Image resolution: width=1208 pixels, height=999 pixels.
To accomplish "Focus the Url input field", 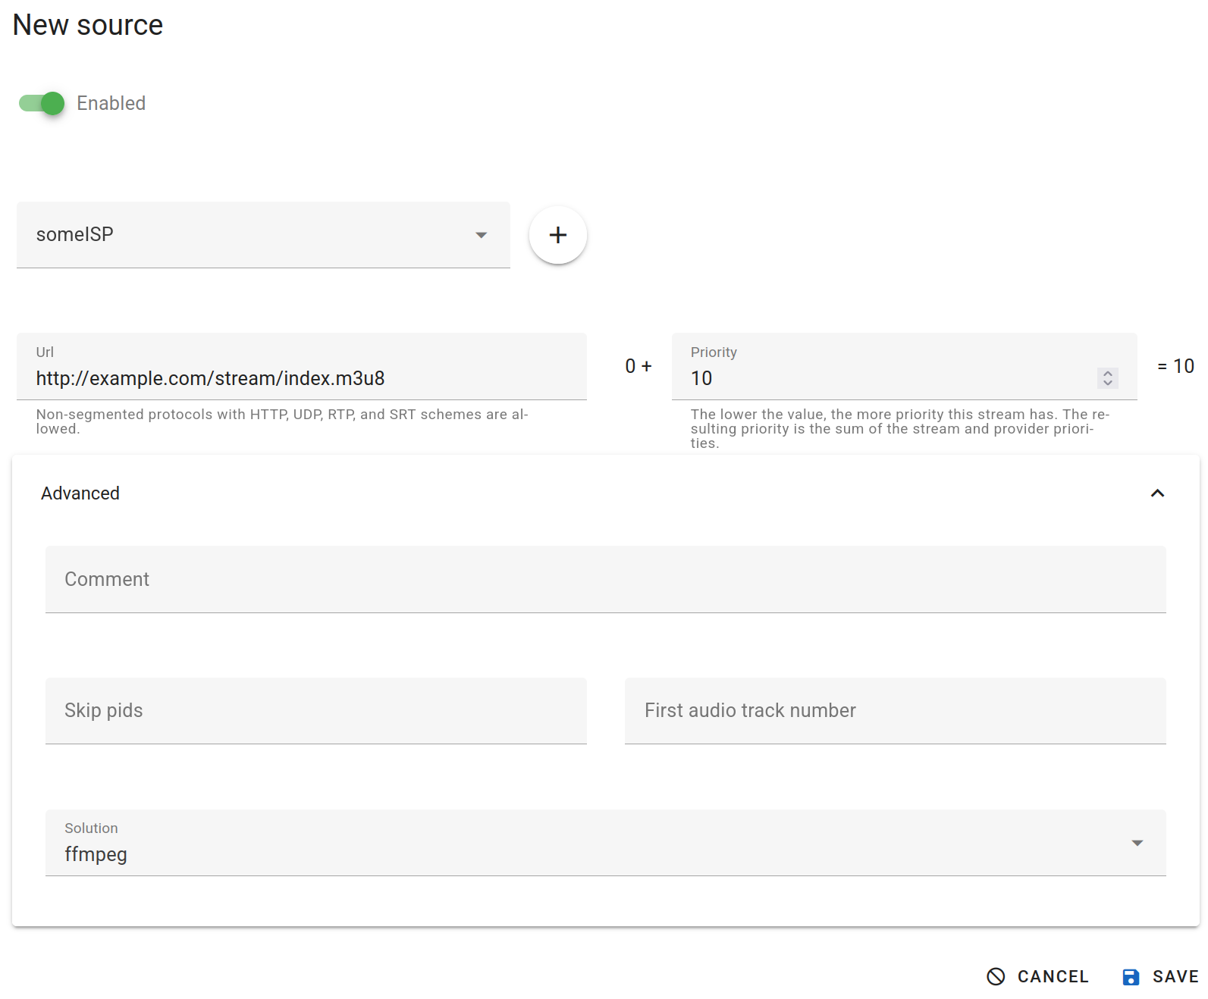I will tap(301, 378).
